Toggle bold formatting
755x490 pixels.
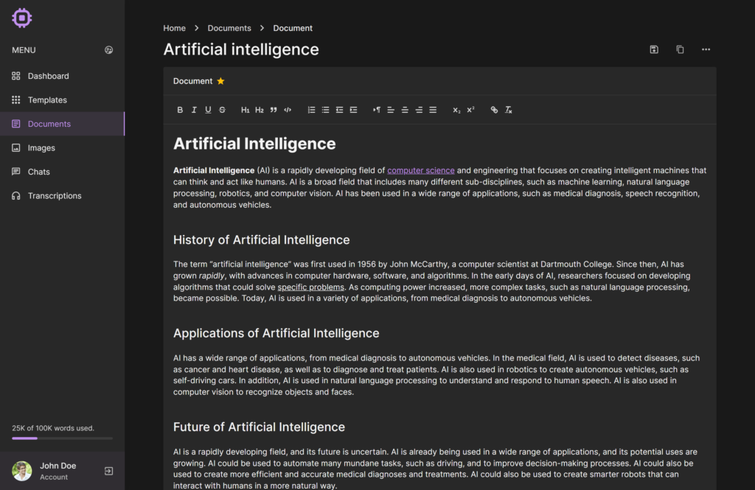tap(180, 110)
